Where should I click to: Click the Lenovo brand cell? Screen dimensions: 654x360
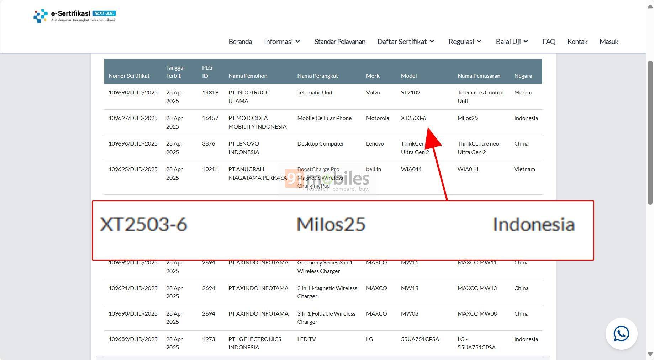[375, 144]
